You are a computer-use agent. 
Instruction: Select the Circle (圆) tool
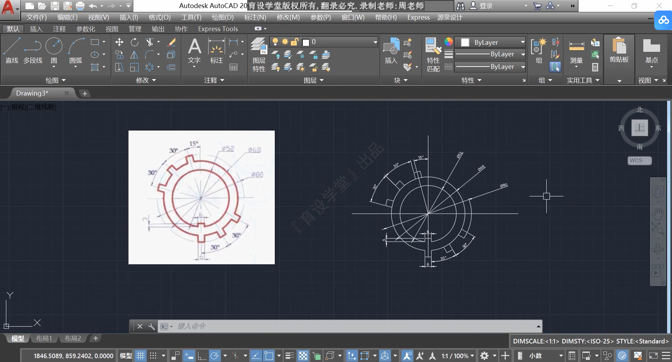[x=54, y=50]
